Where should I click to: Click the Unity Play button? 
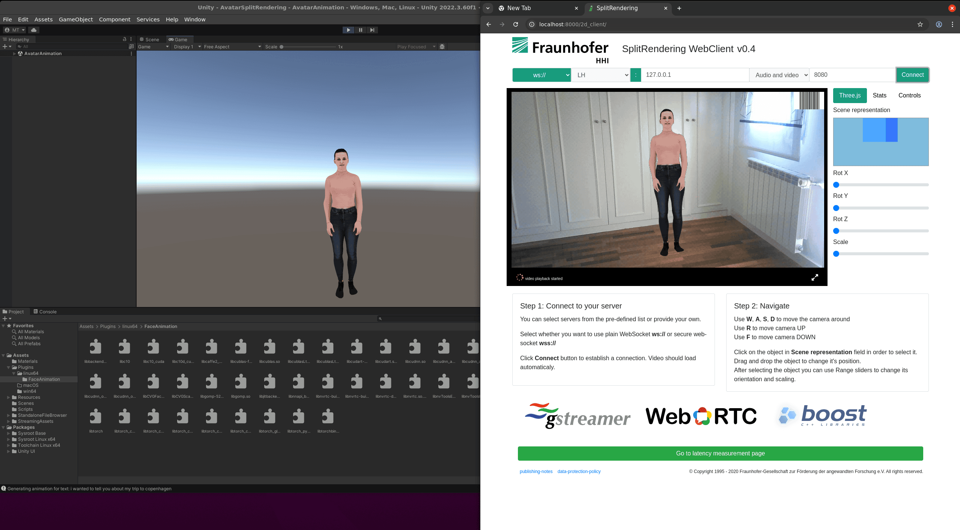click(348, 30)
